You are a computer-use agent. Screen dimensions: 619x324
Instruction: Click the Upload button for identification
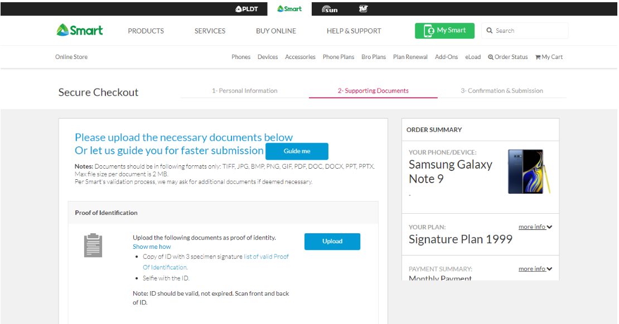pos(332,241)
